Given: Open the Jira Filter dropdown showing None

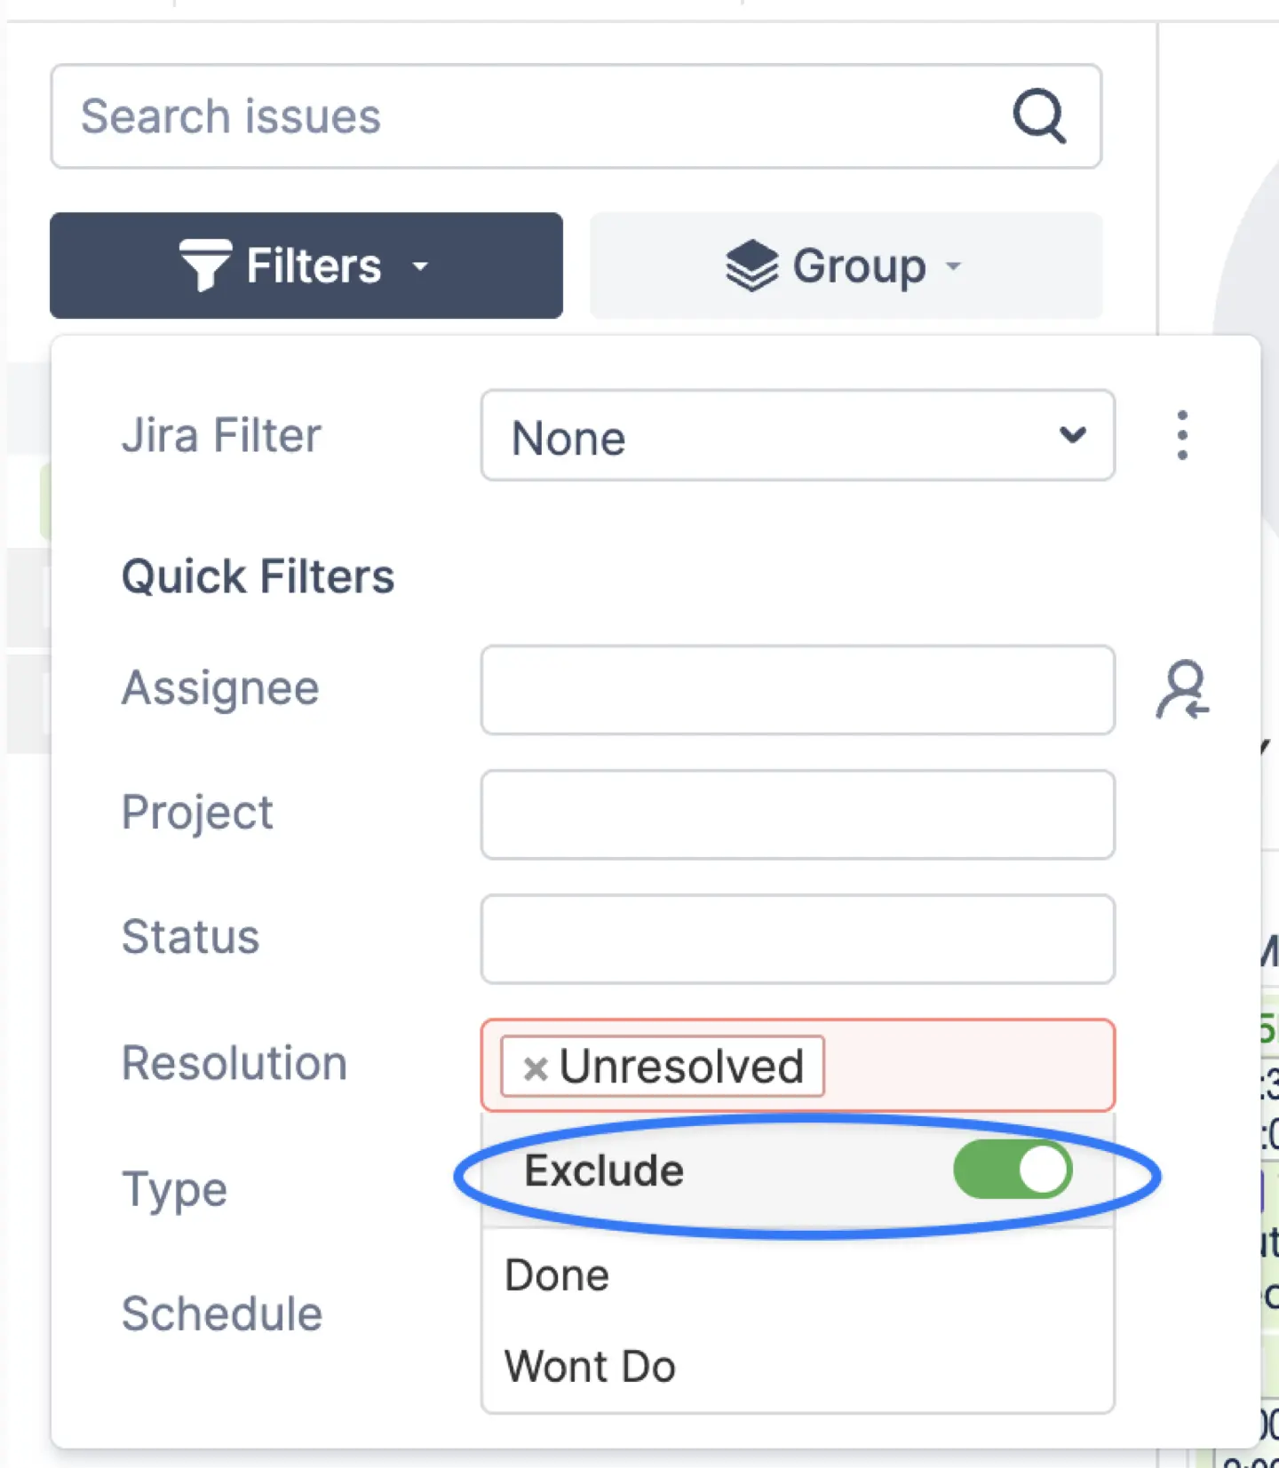Looking at the screenshot, I should pos(797,437).
